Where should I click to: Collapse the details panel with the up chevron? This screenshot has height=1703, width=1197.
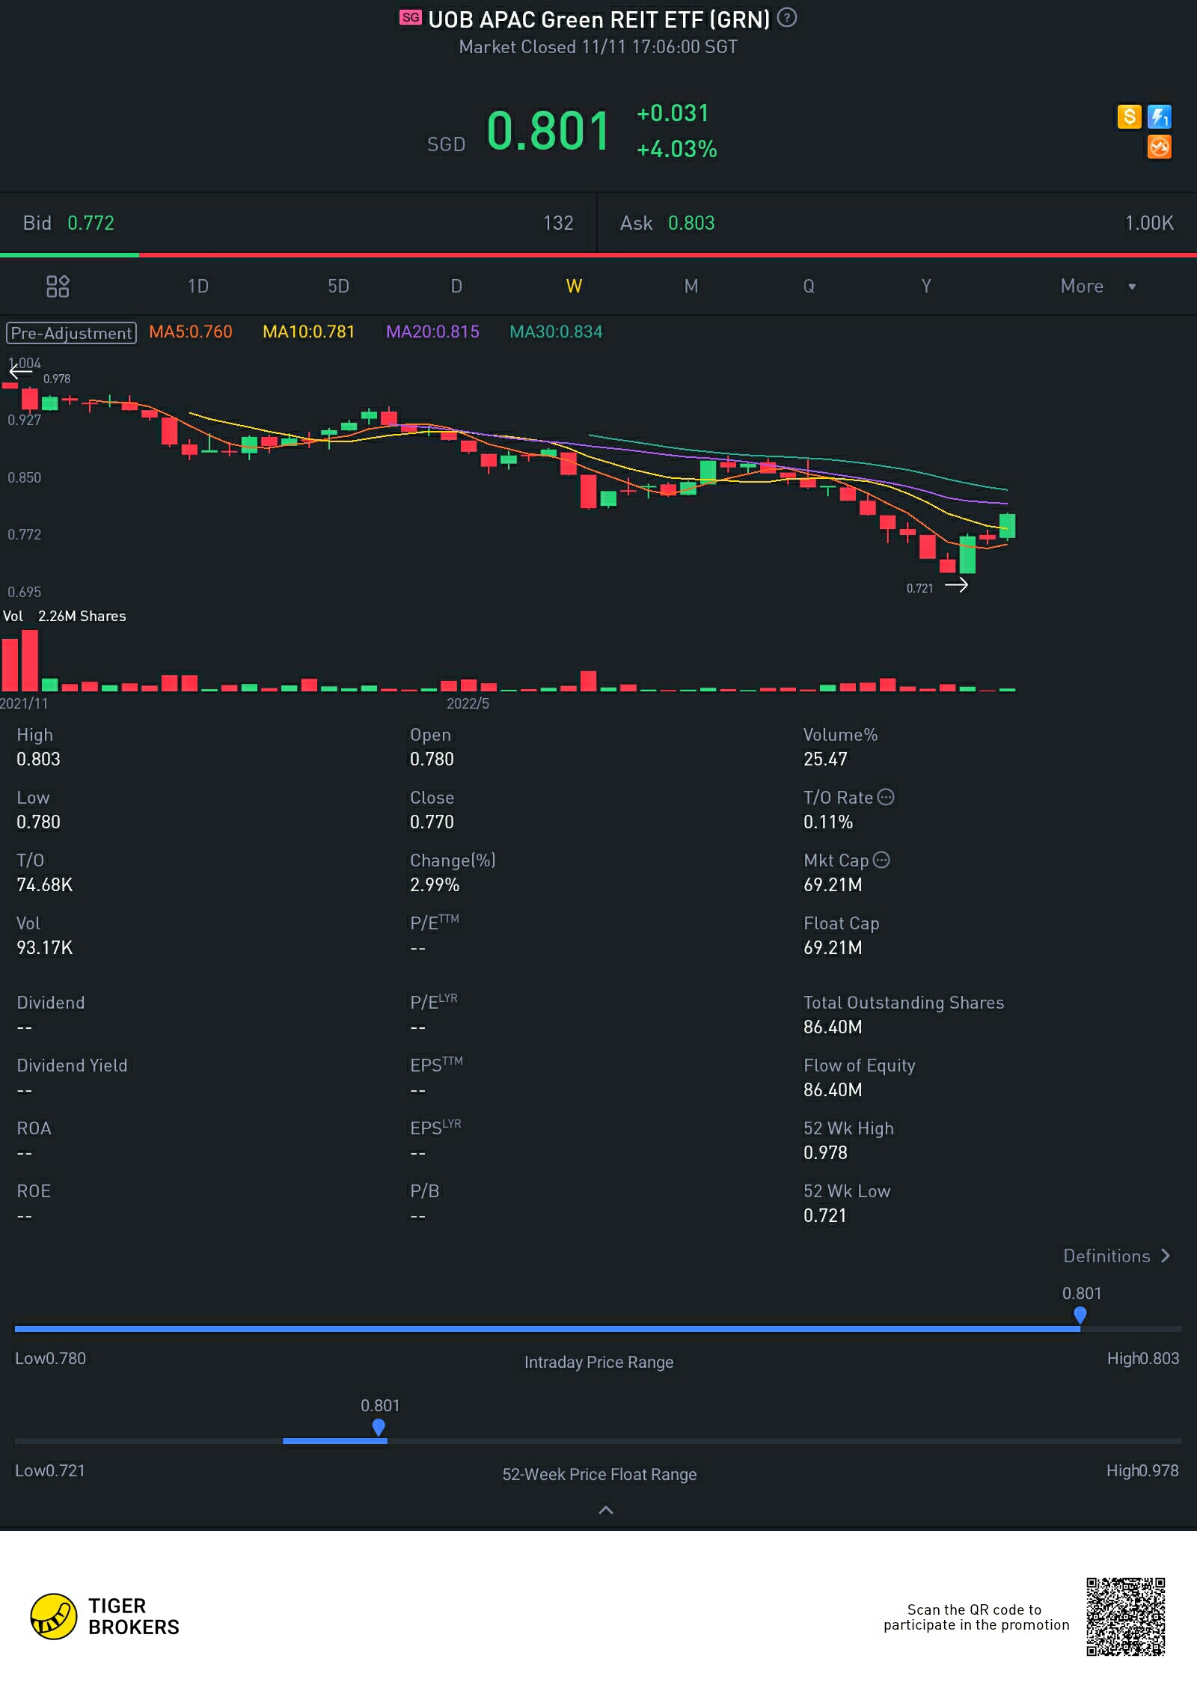pyautogui.click(x=606, y=1510)
